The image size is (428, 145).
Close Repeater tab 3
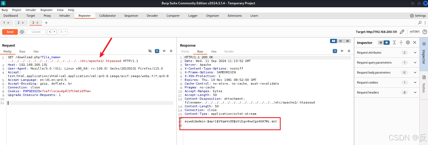[x=37, y=23]
